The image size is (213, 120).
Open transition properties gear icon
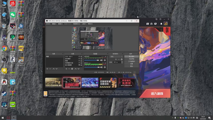pyautogui.click(x=122, y=59)
